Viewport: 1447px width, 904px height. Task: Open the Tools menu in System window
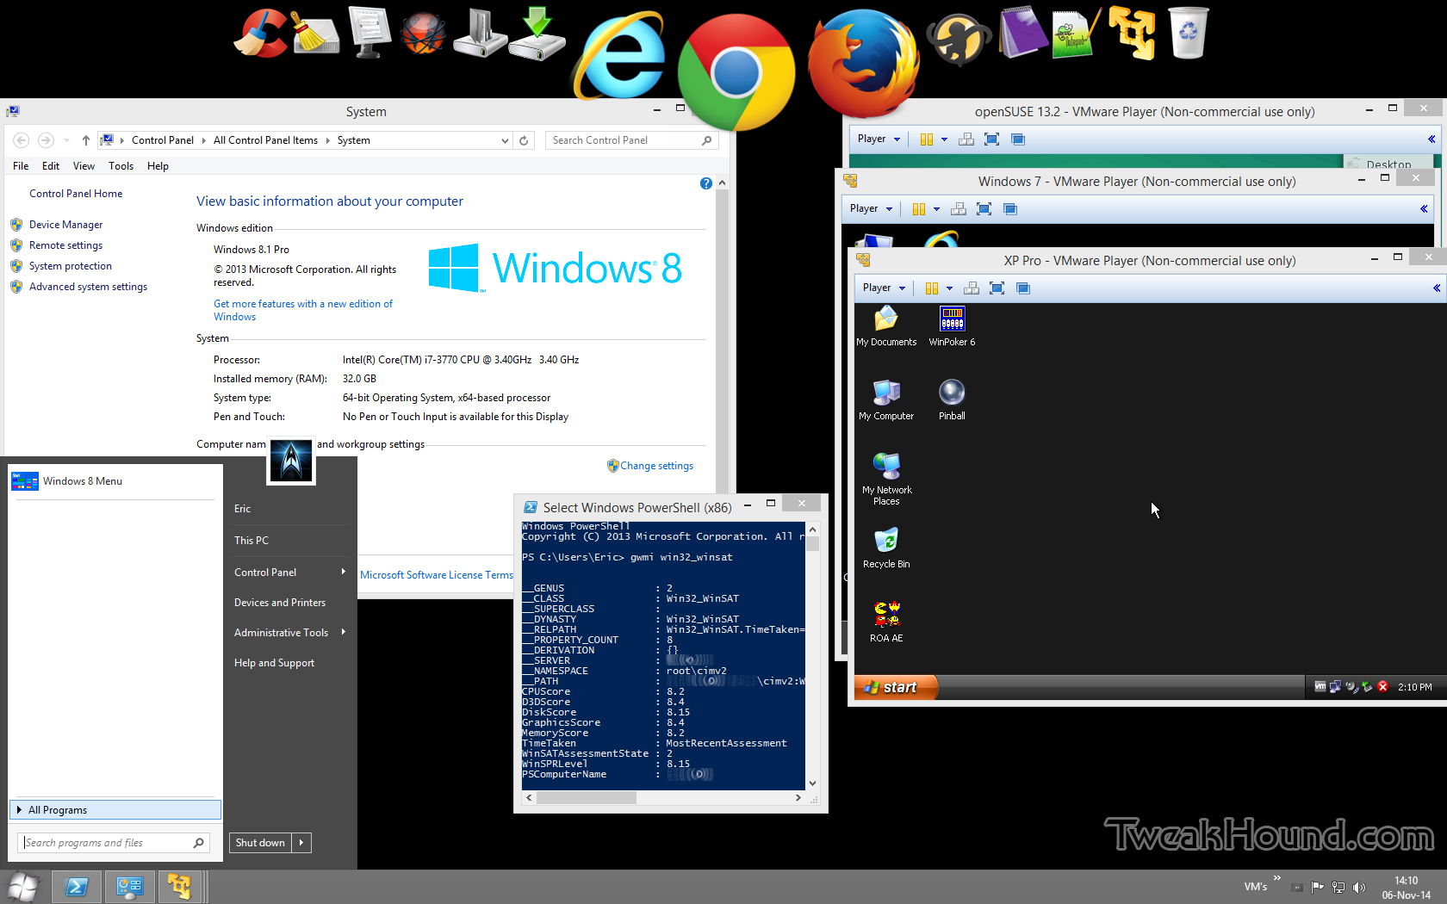coord(121,166)
